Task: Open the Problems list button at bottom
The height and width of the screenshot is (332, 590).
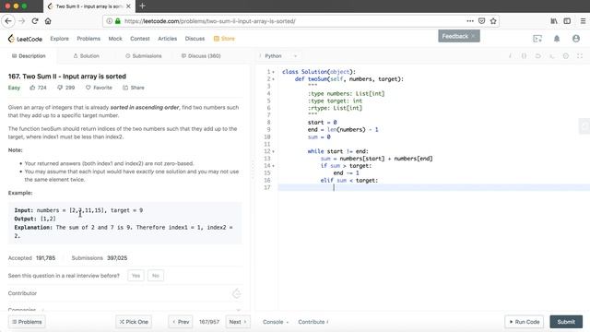Action: point(27,322)
